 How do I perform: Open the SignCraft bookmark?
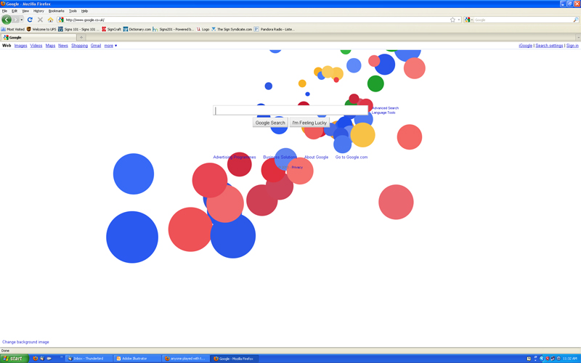click(111, 29)
